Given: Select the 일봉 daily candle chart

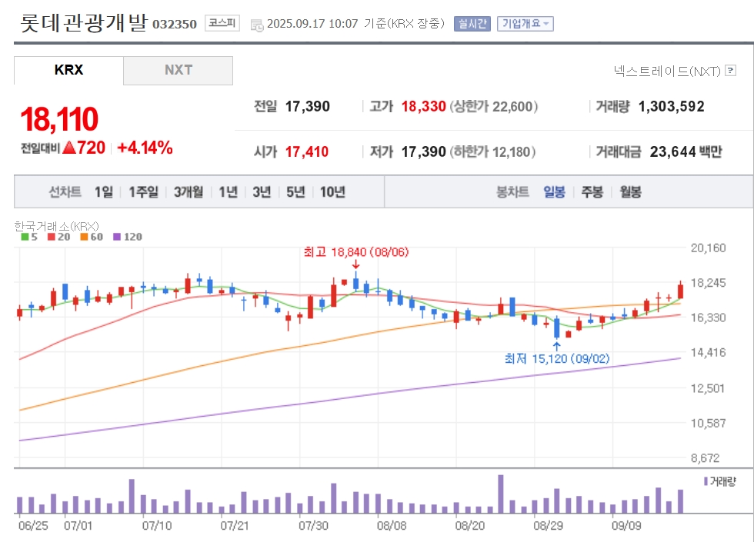Looking at the screenshot, I should click(554, 192).
